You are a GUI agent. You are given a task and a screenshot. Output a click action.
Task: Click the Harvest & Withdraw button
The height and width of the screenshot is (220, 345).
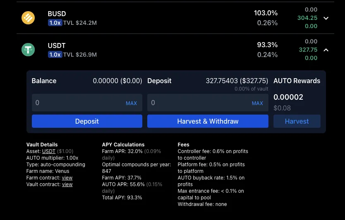pos(208,121)
